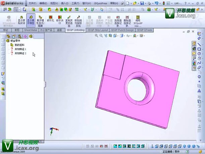Click the 修补决口 patch notch tool
The width and height of the screenshot is (205, 154).
60,20
